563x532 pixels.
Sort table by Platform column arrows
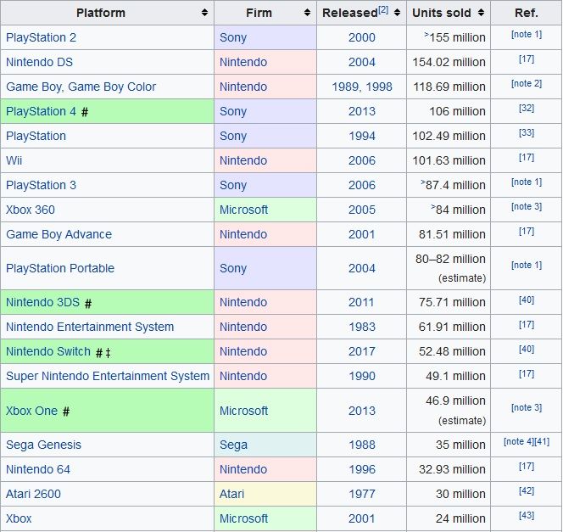pyautogui.click(x=204, y=13)
